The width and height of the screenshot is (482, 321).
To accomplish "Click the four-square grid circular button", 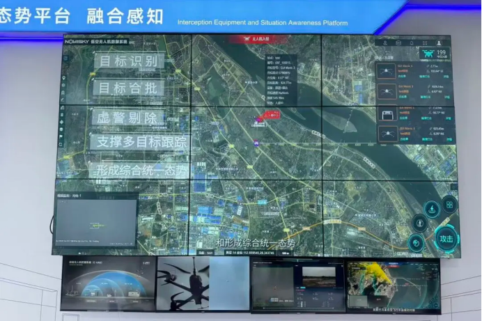I will (449, 205).
